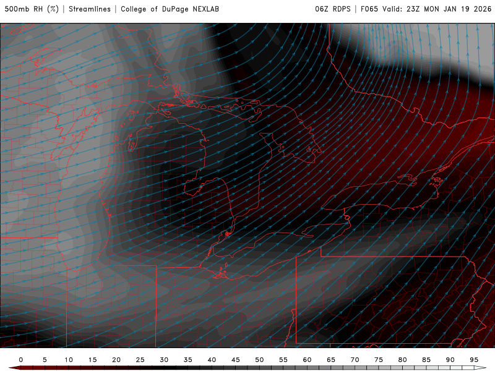Click the colorbar label '15'
Viewport: 495px width, 371px height.
coord(92,360)
